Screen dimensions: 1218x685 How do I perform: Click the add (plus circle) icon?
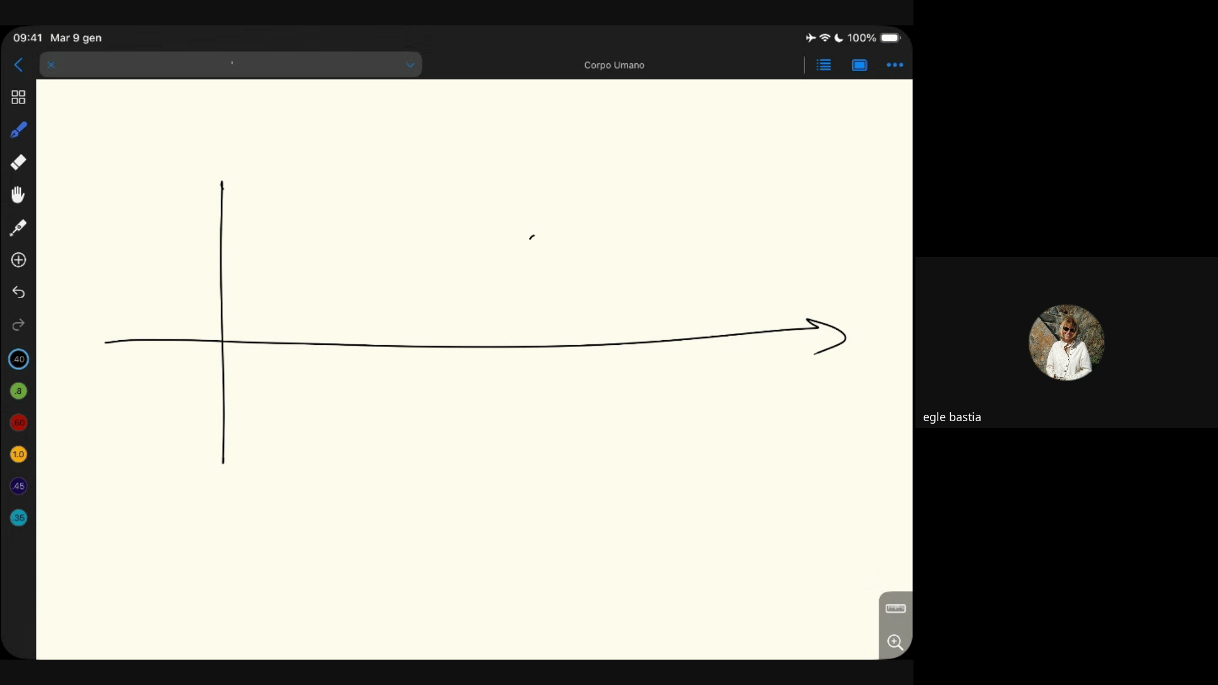(18, 260)
